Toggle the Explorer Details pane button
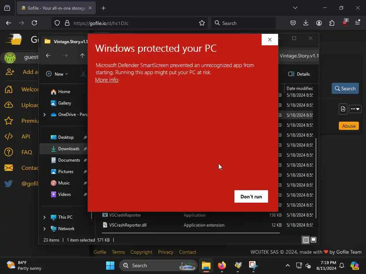 point(299,74)
